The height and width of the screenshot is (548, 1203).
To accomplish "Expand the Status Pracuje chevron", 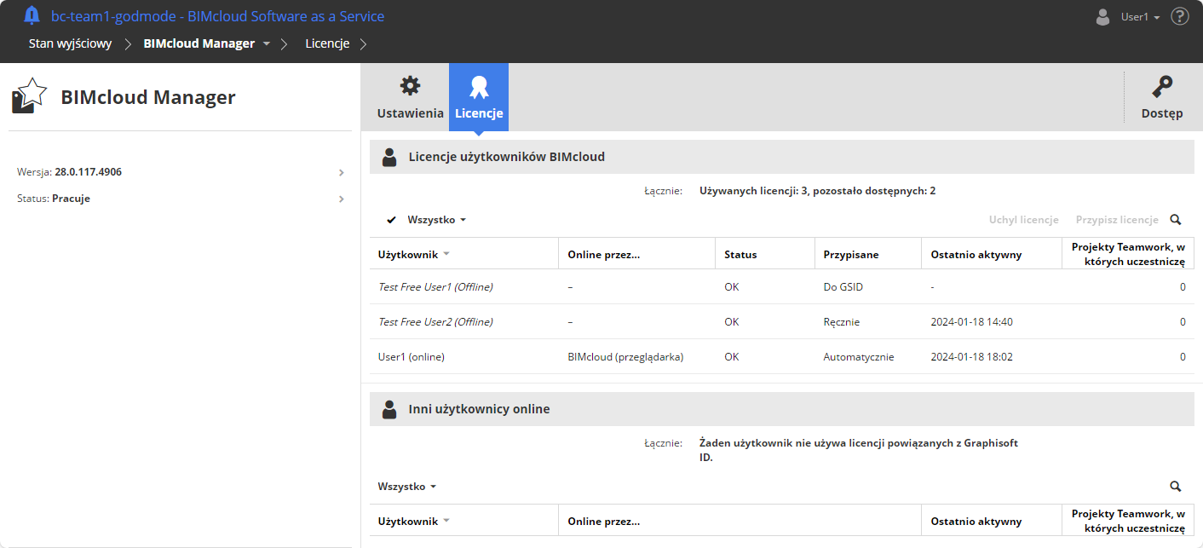I will click(342, 199).
